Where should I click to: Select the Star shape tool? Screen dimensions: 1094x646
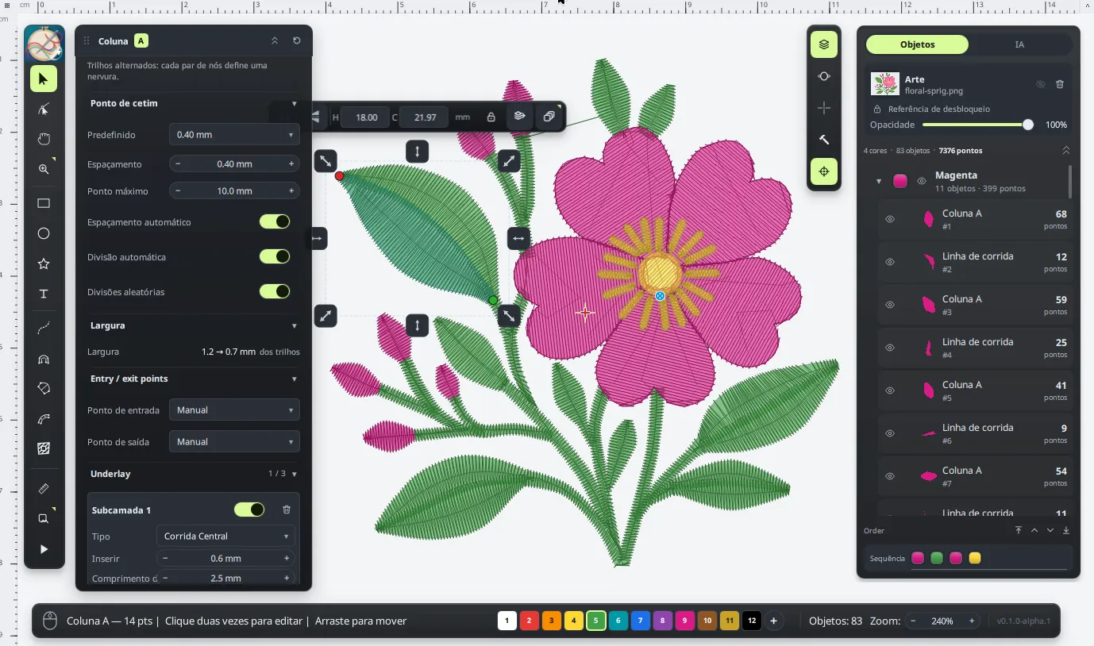(x=44, y=263)
